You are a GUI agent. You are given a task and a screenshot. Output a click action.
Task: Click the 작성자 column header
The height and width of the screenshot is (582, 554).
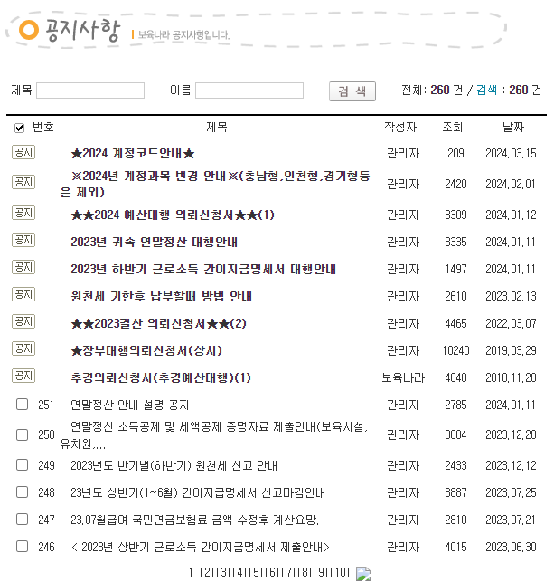pyautogui.click(x=400, y=127)
